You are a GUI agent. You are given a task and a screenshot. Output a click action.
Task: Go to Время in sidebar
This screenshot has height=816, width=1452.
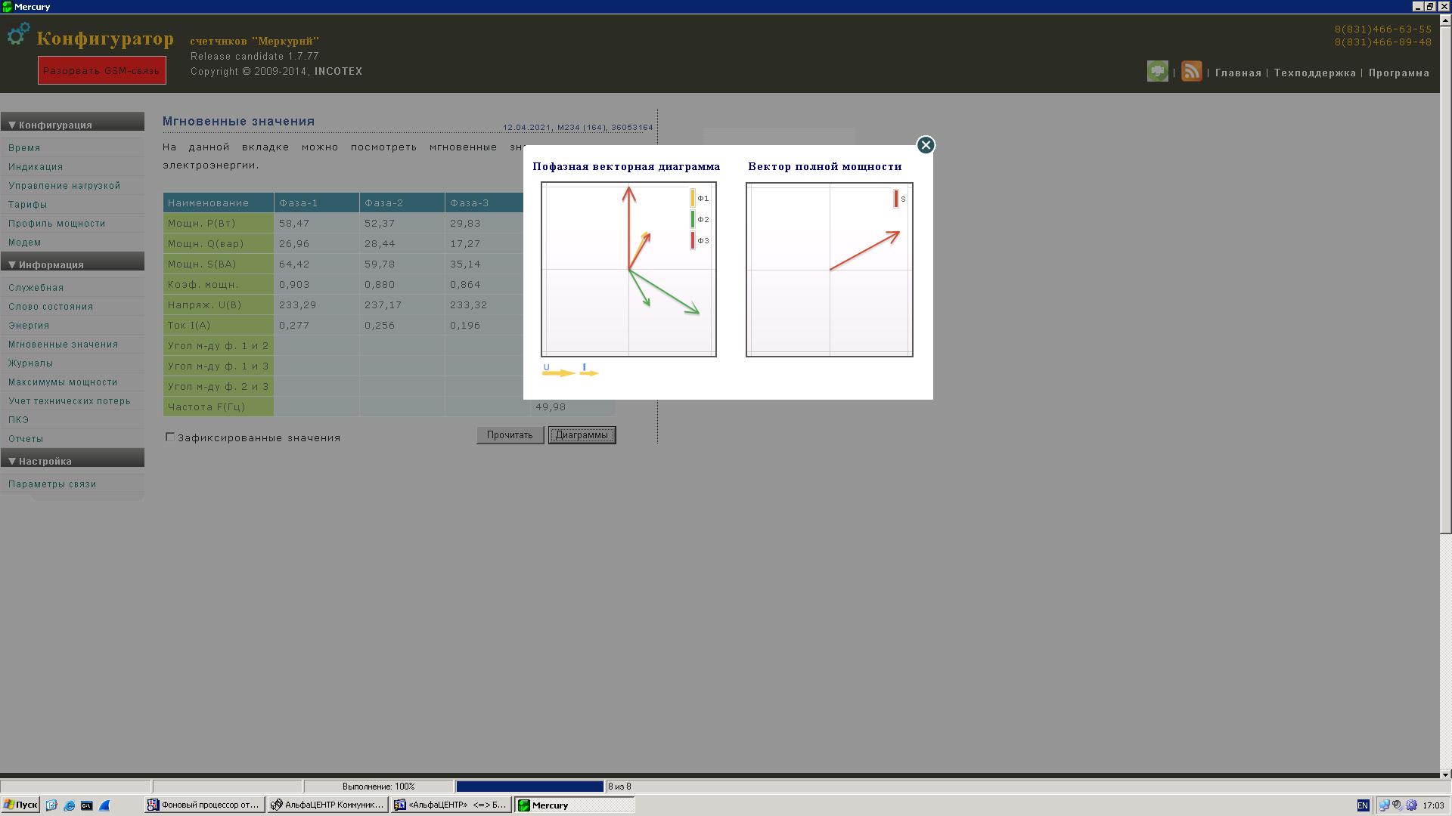click(x=24, y=148)
